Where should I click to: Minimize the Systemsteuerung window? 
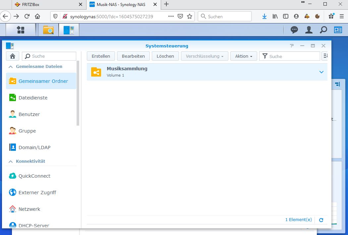pos(302,46)
